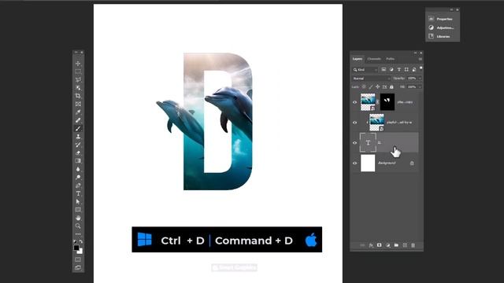Select the Background layer thumbnail
504x283 pixels.
coord(368,163)
